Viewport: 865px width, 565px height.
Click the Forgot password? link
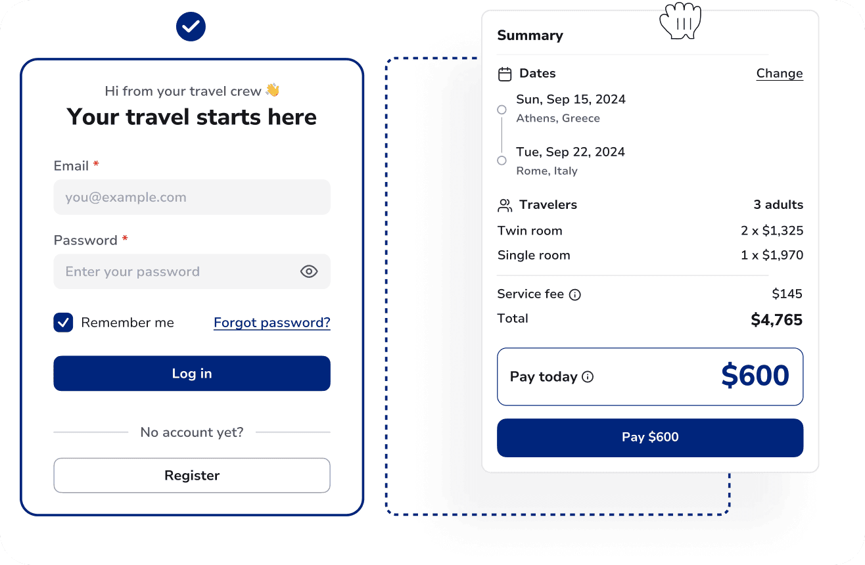click(272, 323)
